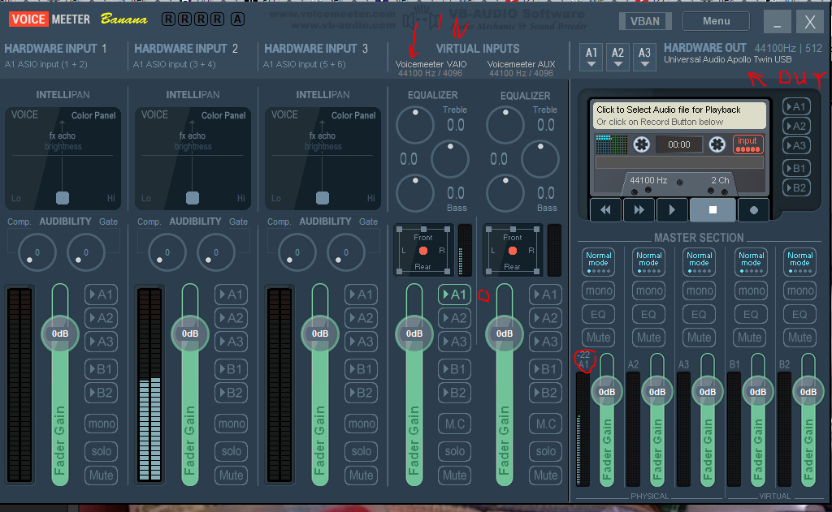Stop the cassette recorder
The image size is (832, 512).
pos(713,210)
